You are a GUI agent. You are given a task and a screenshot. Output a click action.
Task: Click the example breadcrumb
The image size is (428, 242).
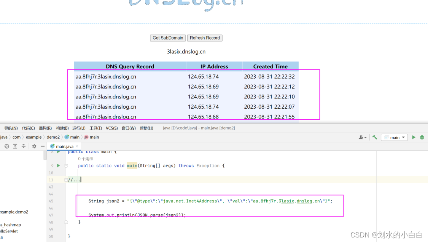tap(33, 137)
